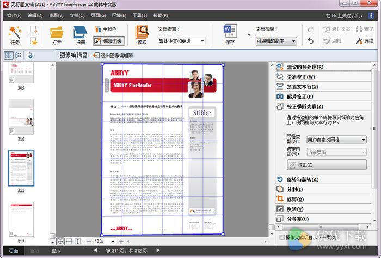Open the 区域(E) menu
The image size is (381, 258).
click(119, 16)
